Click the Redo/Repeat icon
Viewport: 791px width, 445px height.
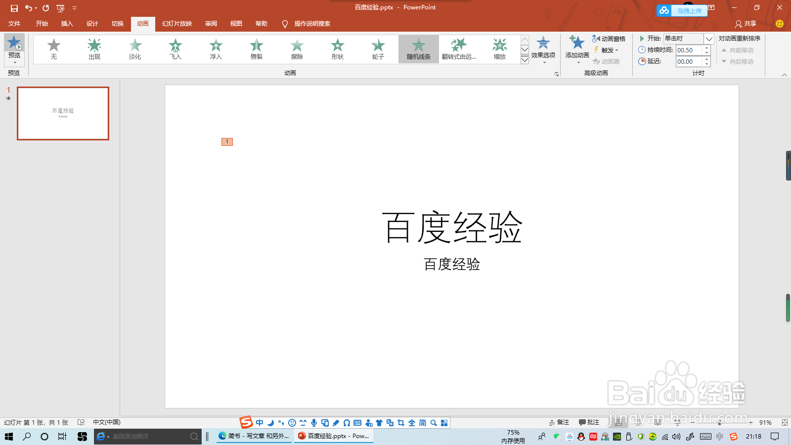[x=46, y=8]
